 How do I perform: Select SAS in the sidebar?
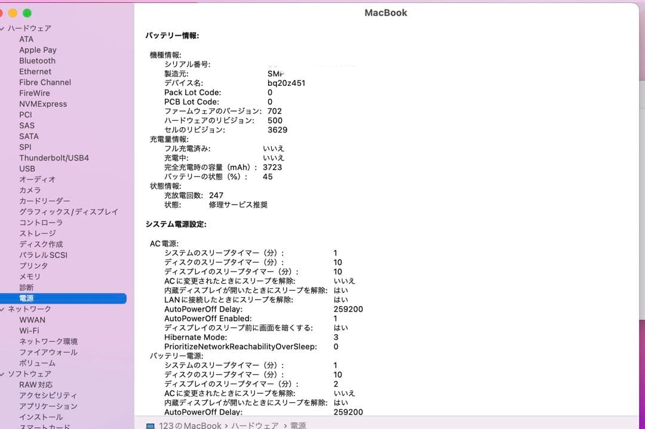[27, 125]
